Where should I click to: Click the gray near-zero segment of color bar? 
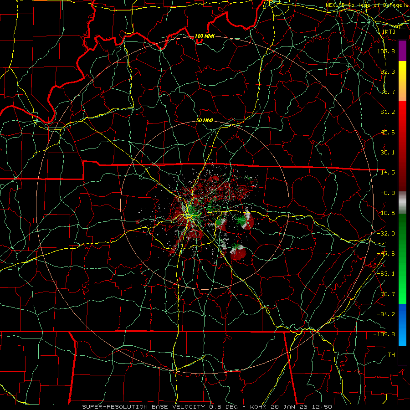pos(402,203)
